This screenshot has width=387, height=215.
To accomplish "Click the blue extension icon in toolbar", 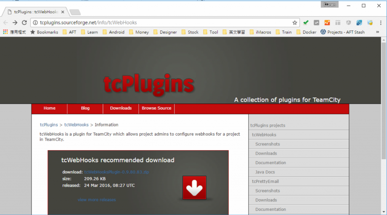I will pyautogui.click(x=359, y=23).
